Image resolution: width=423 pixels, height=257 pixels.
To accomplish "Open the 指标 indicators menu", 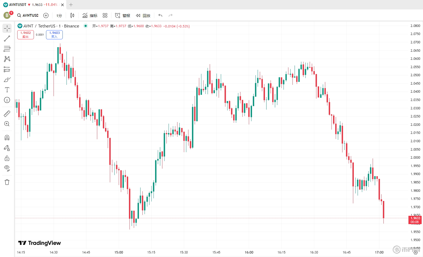I will point(90,16).
